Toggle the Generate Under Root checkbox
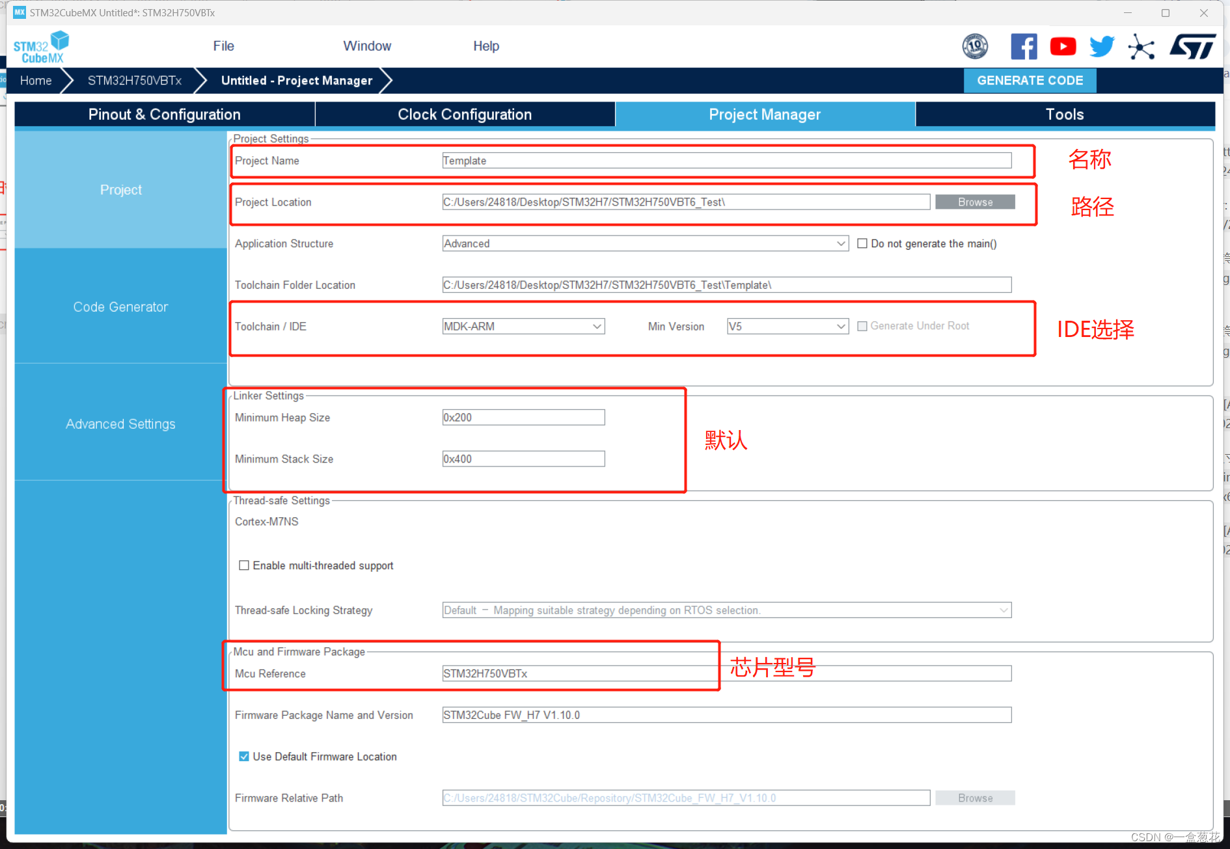Viewport: 1230px width, 849px height. pyautogui.click(x=862, y=326)
